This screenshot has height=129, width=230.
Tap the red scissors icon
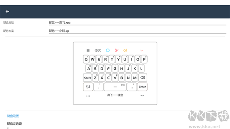116,51
